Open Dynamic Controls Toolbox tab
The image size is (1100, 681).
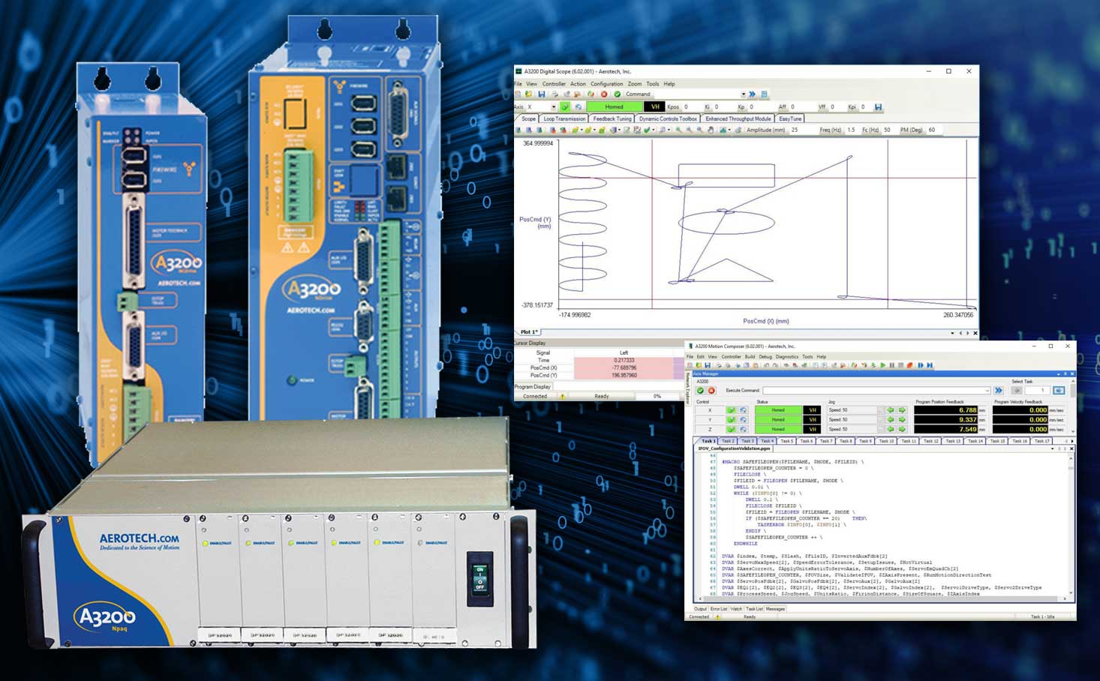coord(668,118)
